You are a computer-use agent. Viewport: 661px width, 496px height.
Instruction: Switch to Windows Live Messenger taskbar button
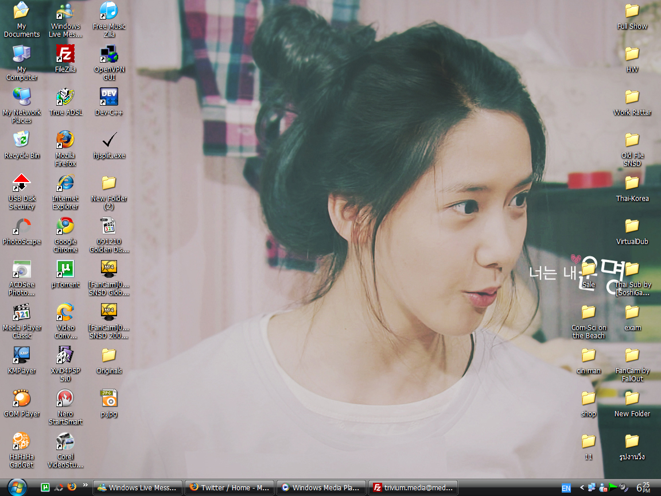pos(138,487)
